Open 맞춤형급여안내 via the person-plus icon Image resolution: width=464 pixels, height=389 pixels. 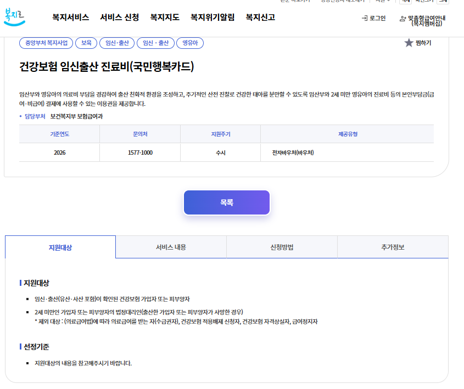click(x=402, y=19)
